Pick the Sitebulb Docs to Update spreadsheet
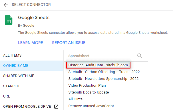The width and height of the screenshot is (173, 110). coord(88,92)
